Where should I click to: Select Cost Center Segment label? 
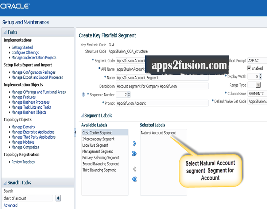[105, 133]
